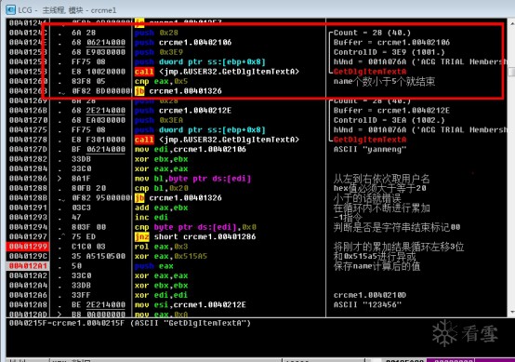Click hex bytes '35 A5150500'
Viewport: 515px width, 362px height.
click(x=99, y=257)
